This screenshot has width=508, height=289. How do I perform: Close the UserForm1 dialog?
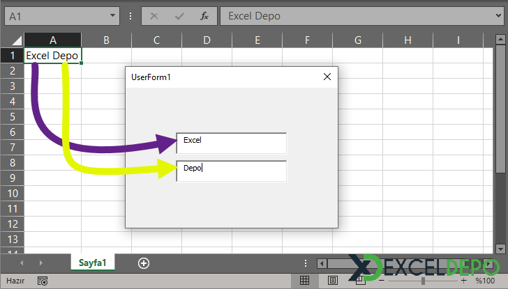point(327,77)
